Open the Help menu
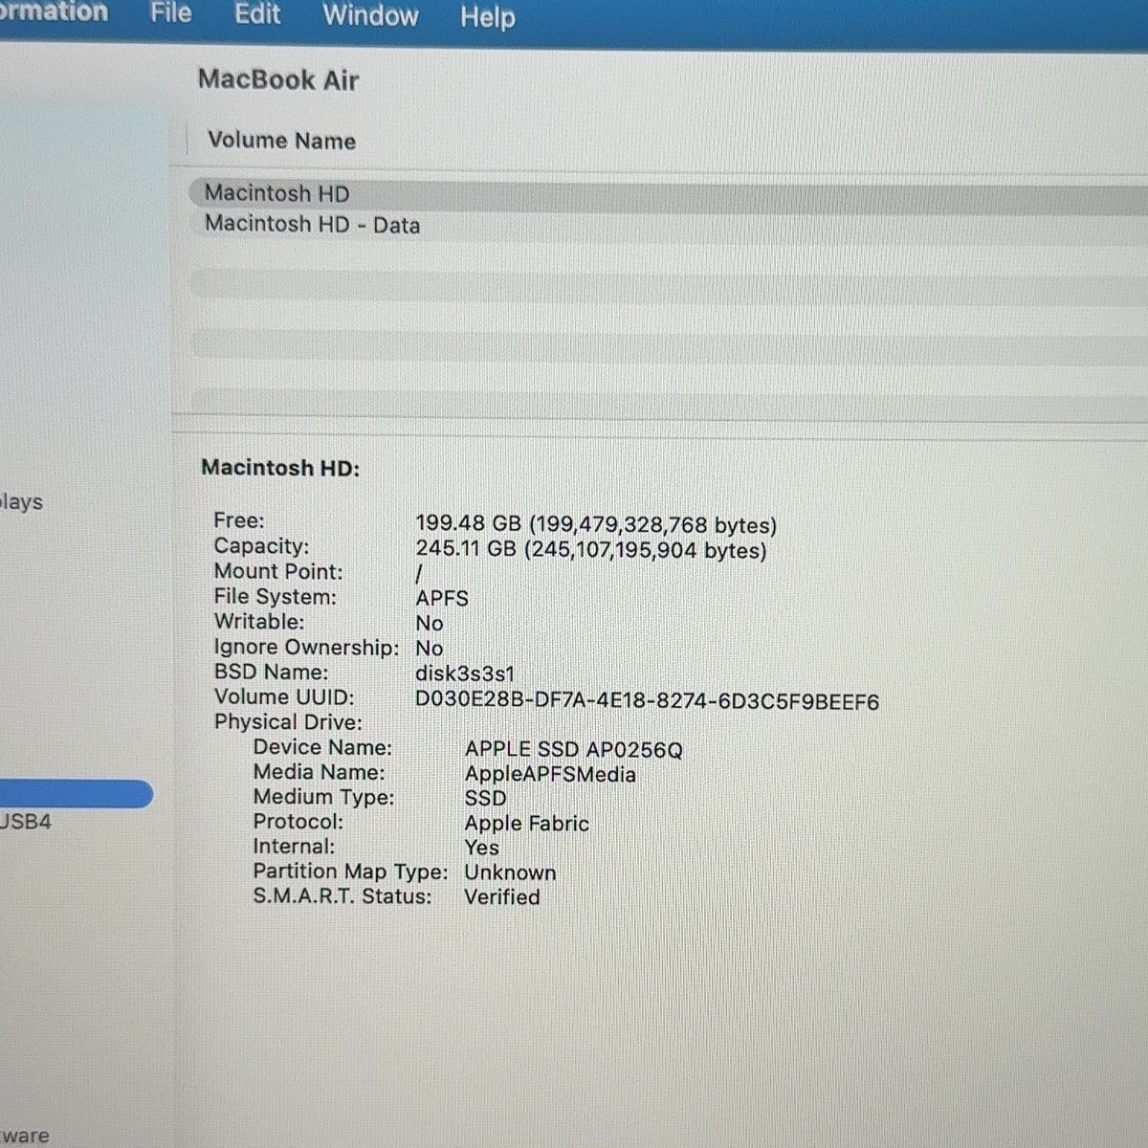Screen dimensions: 1148x1148 coord(487,17)
